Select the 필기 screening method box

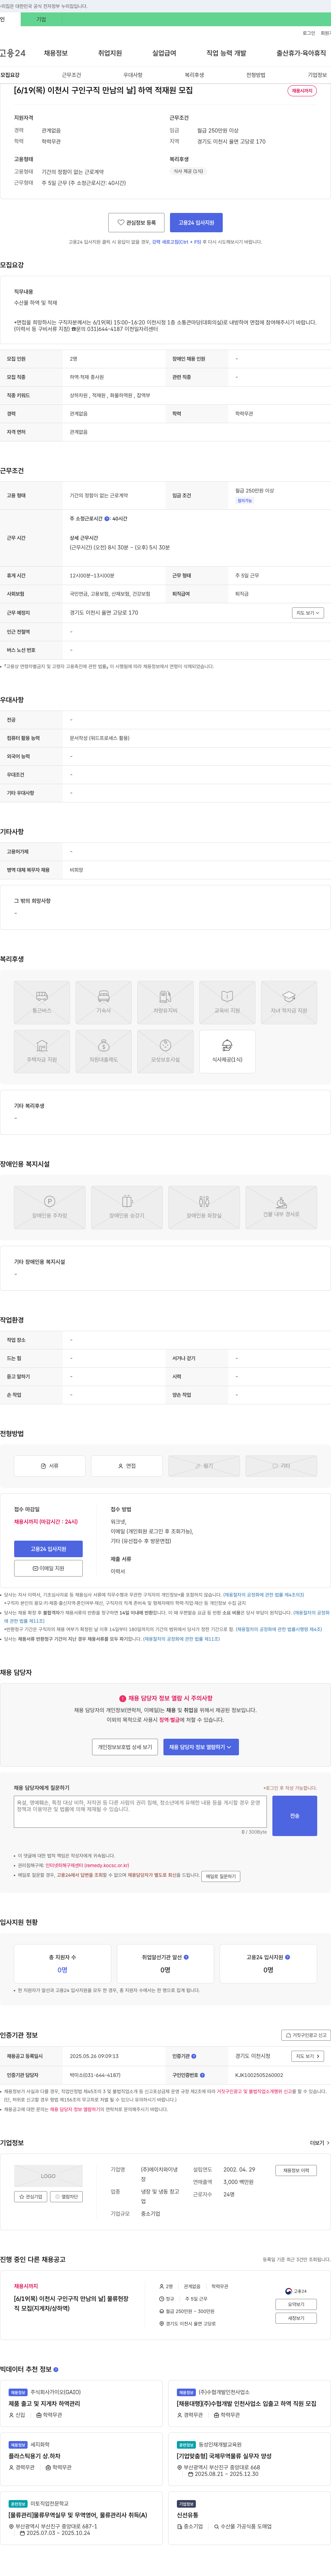point(204,1466)
